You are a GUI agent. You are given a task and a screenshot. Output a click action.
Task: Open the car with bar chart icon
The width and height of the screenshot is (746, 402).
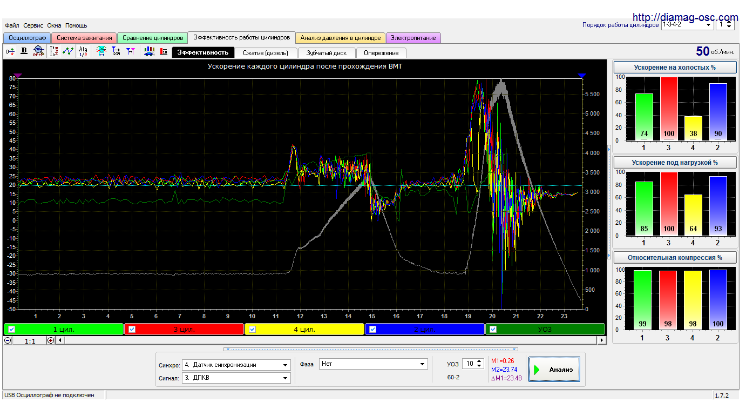point(148,51)
